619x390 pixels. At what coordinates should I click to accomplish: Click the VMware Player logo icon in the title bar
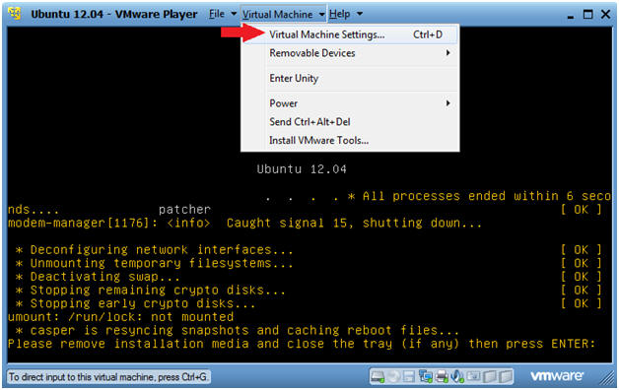click(16, 14)
